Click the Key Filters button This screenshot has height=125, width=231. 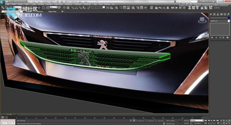[198, 124]
